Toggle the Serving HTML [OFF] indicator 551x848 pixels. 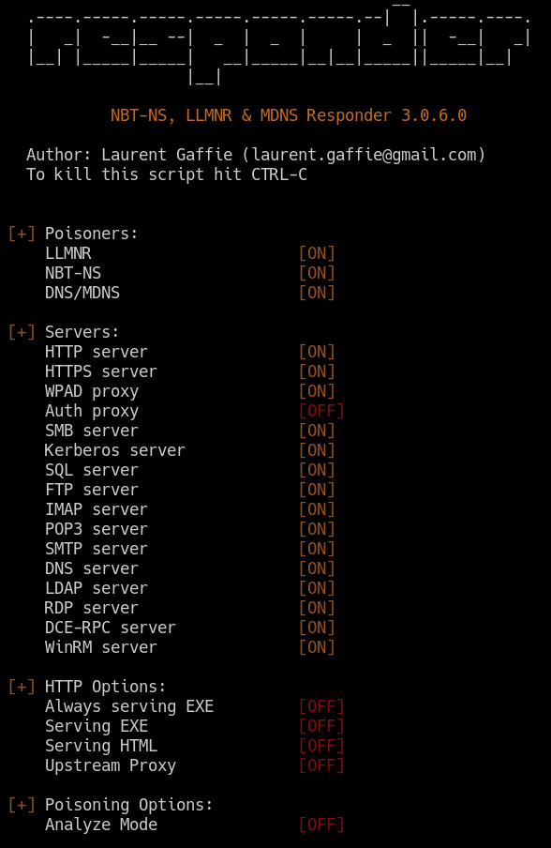click(321, 746)
